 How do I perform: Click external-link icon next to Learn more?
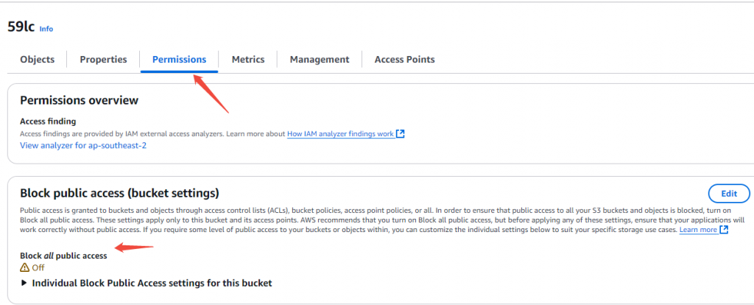pyautogui.click(x=725, y=230)
